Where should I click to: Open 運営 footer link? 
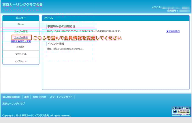[x=27, y=97]
